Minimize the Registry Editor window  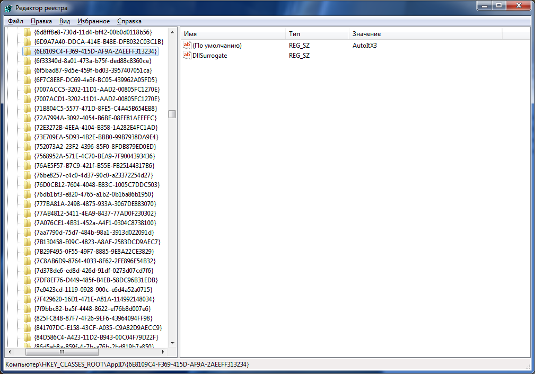tap(485, 5)
